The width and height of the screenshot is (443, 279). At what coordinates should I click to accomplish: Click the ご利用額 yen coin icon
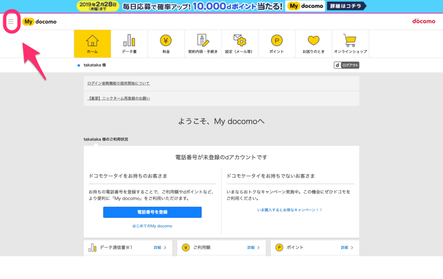point(186,247)
